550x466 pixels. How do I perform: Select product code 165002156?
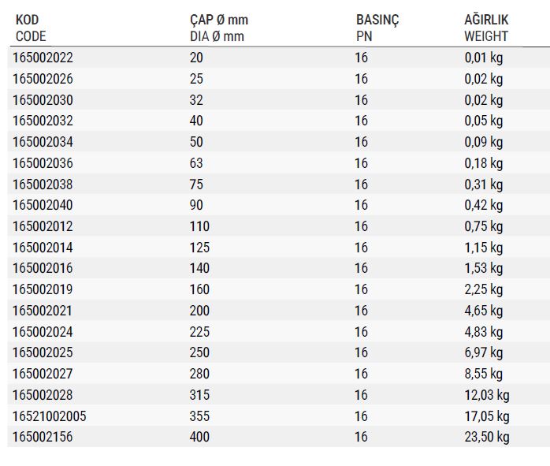(x=43, y=438)
